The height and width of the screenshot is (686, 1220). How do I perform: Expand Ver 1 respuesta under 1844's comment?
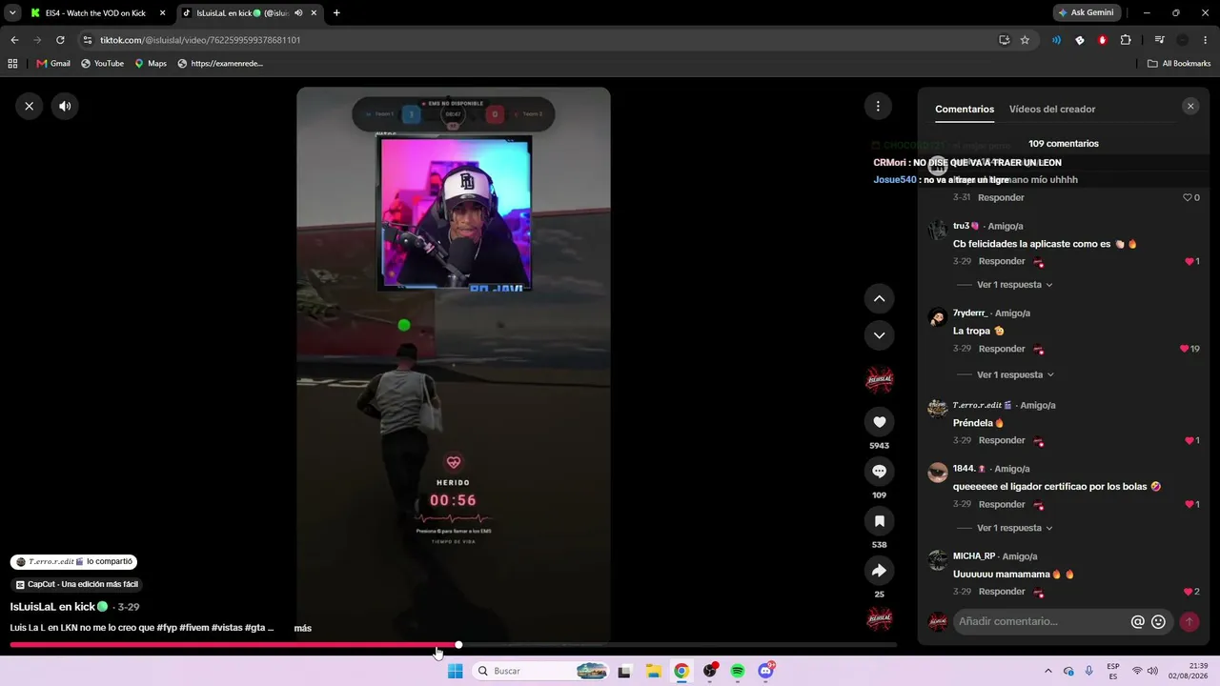point(1014,528)
